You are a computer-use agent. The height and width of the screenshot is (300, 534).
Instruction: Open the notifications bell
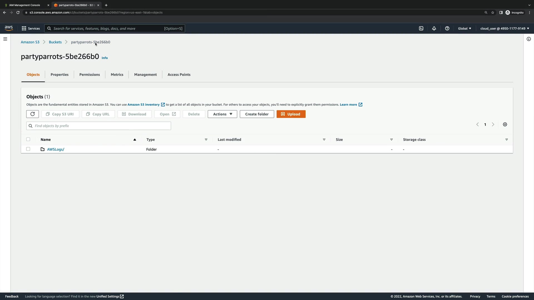(x=434, y=28)
